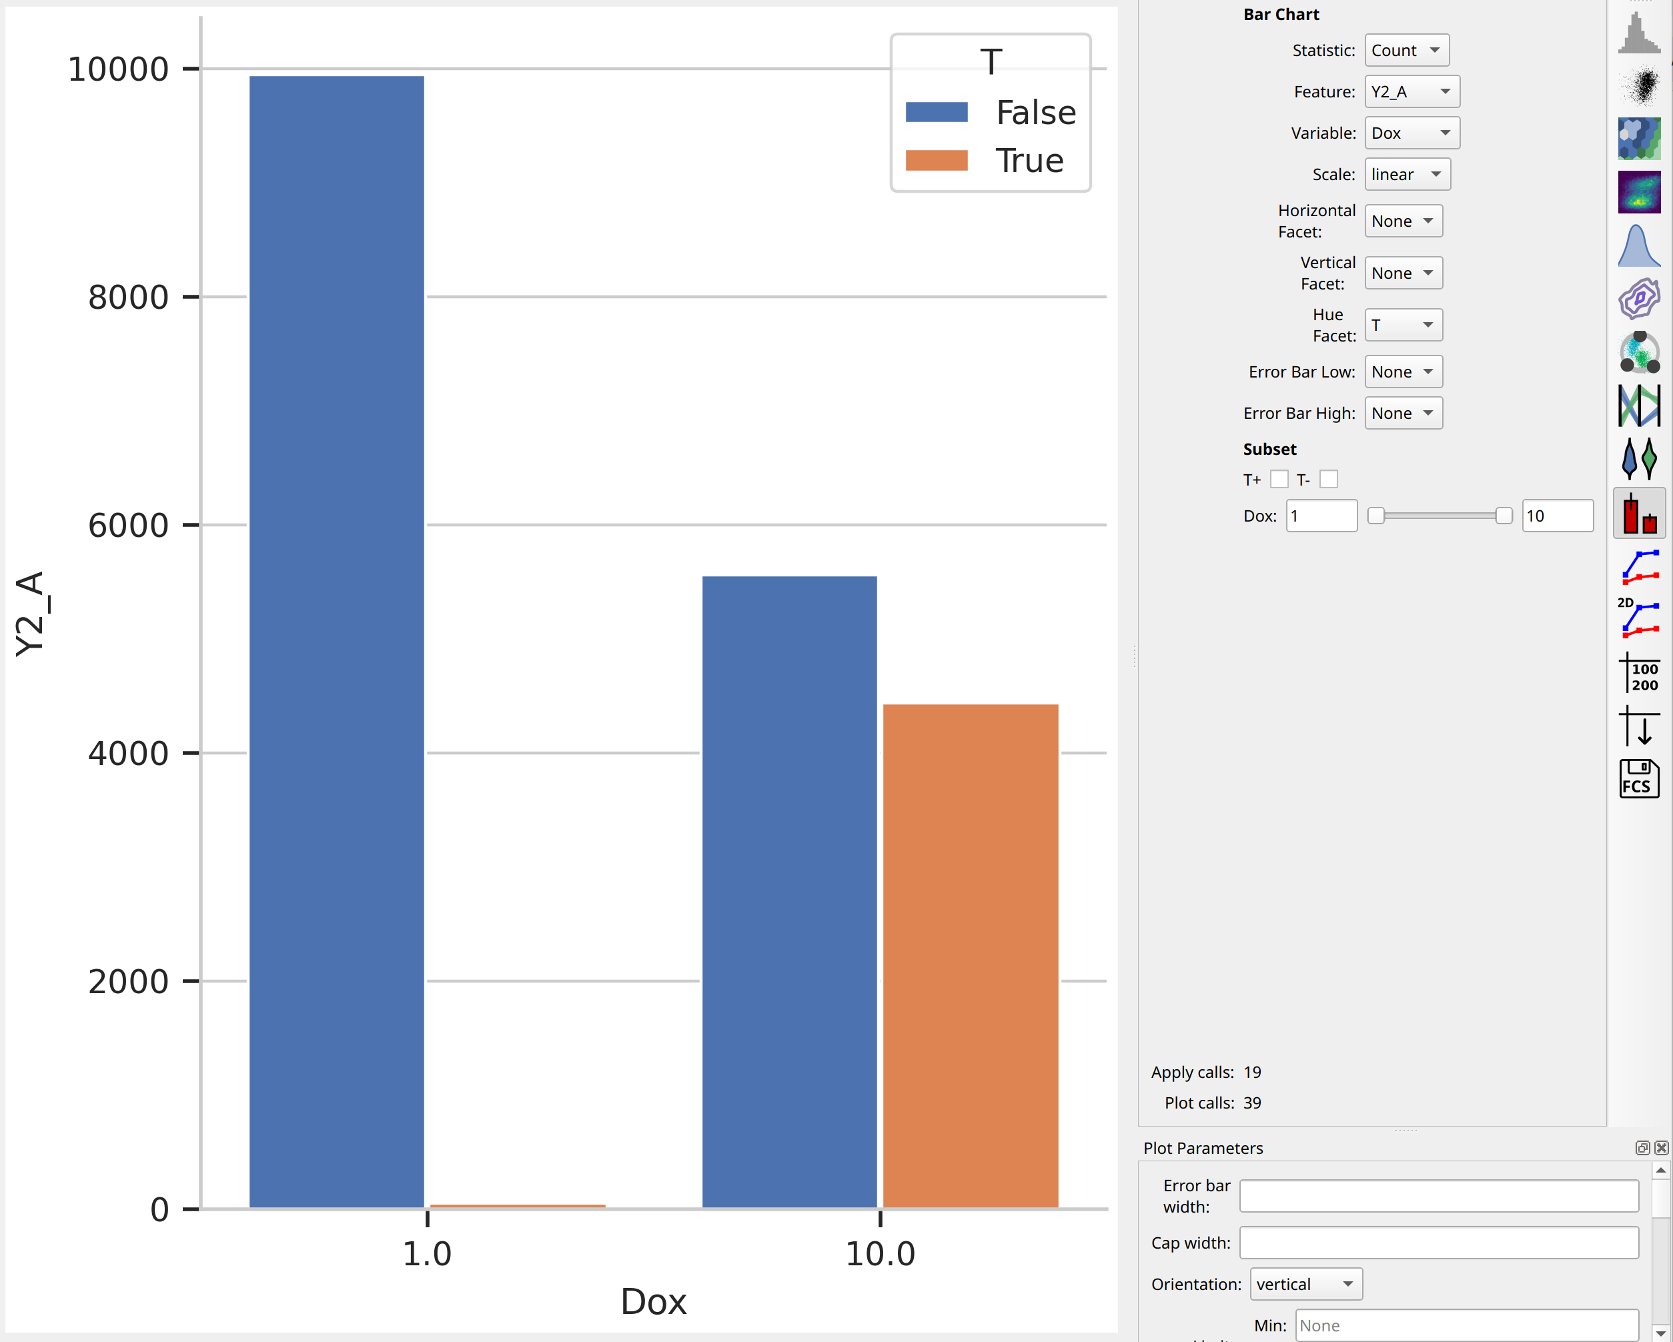Click the export FCS icon
1673x1342 pixels.
pyautogui.click(x=1639, y=778)
